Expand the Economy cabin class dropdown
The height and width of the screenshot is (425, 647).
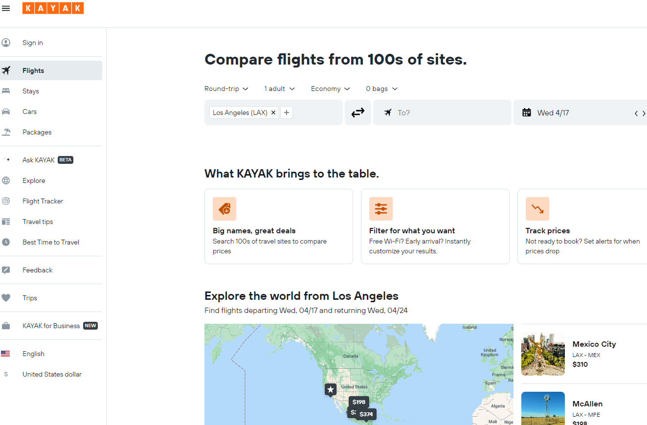(x=331, y=89)
